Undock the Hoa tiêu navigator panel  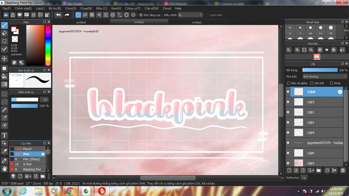point(342,43)
